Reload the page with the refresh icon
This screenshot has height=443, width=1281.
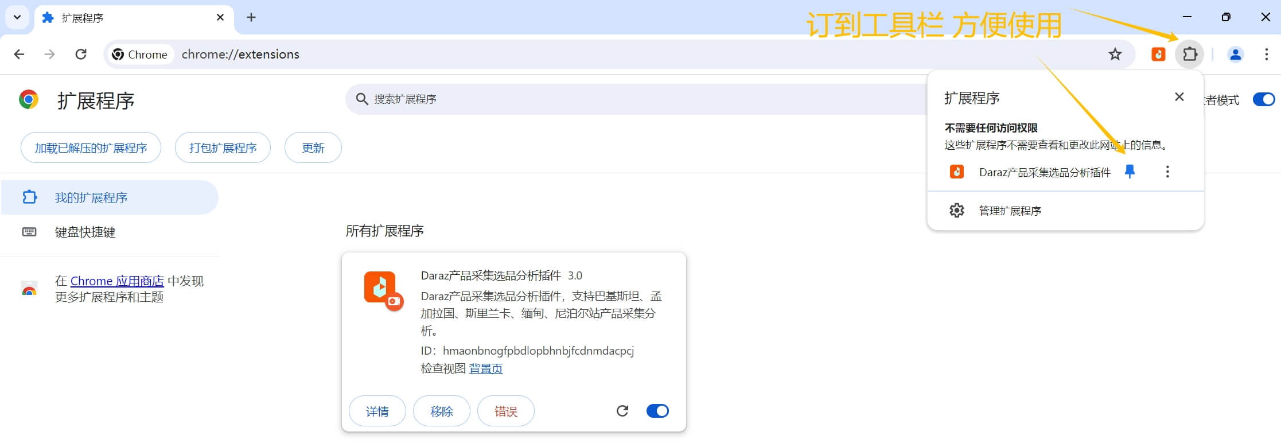pos(81,54)
